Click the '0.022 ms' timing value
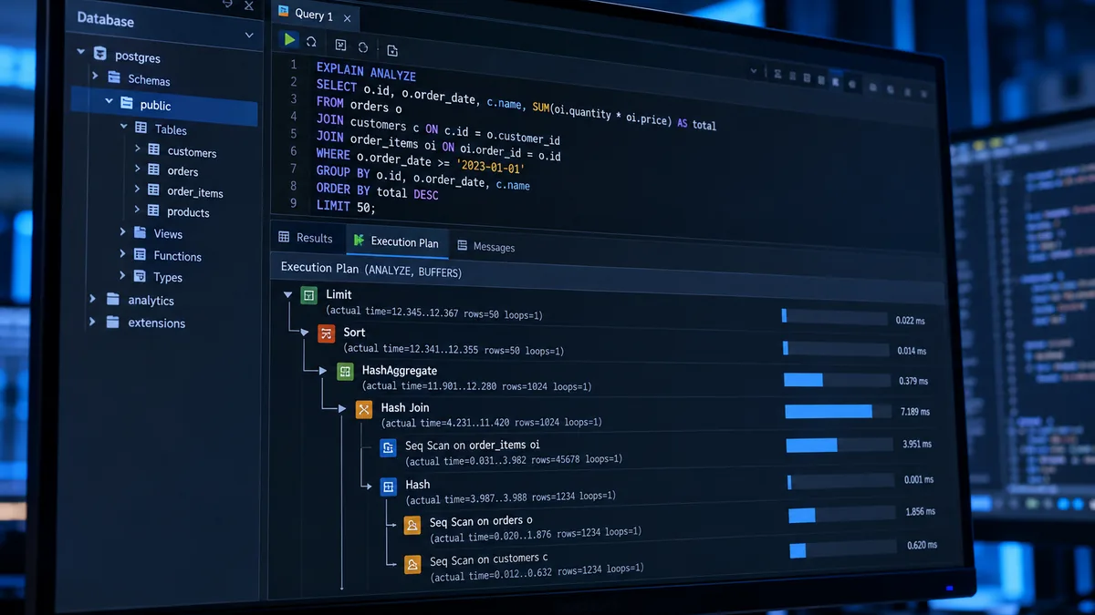1095x615 pixels. (x=911, y=321)
